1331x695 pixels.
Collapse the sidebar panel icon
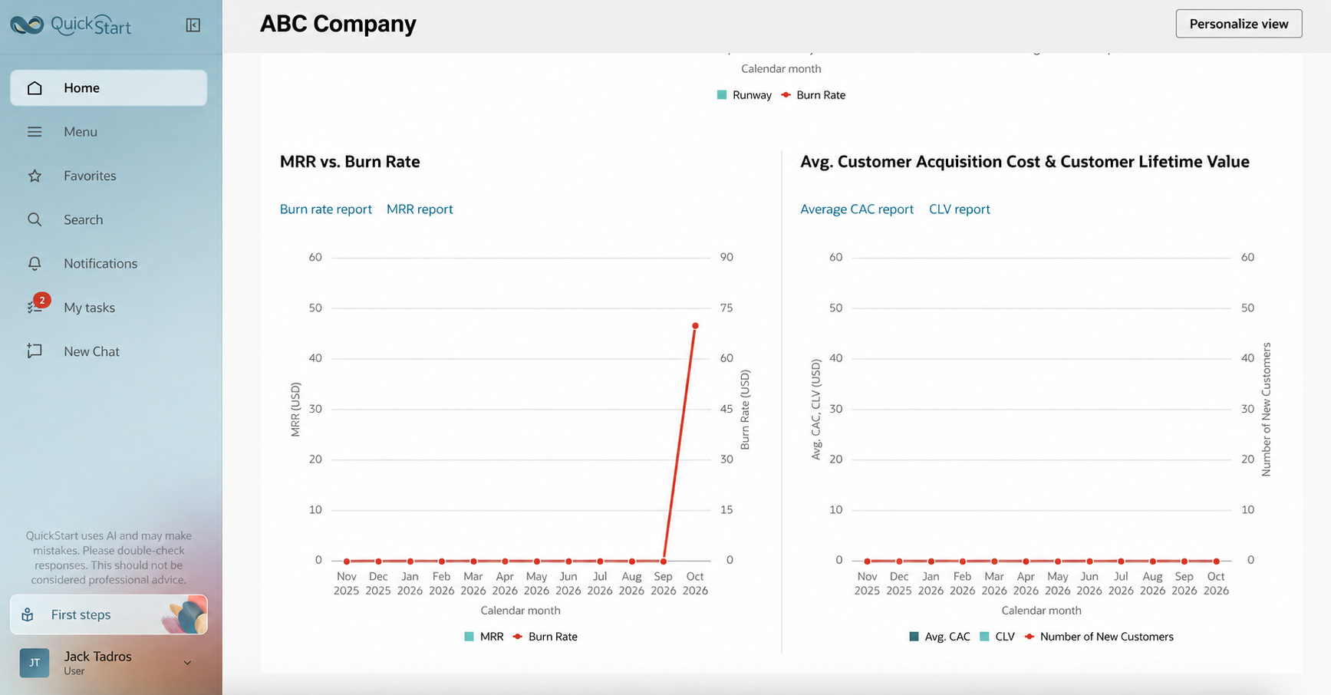[193, 25]
